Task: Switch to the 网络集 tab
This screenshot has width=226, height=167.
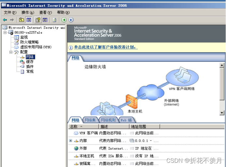Action: click(x=90, y=120)
